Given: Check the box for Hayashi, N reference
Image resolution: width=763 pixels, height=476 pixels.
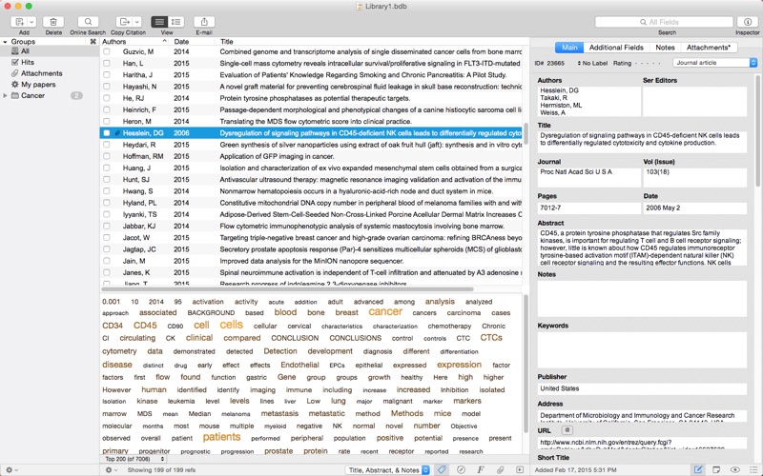Looking at the screenshot, I should (107, 87).
